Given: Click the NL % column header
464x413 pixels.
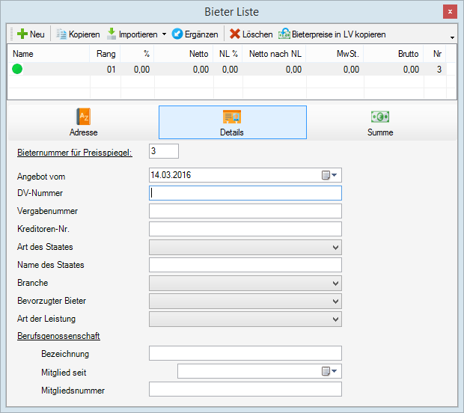Looking at the screenshot, I should 228,54.
